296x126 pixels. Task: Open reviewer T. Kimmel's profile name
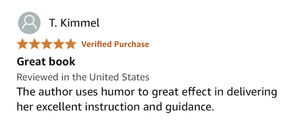coord(74,23)
